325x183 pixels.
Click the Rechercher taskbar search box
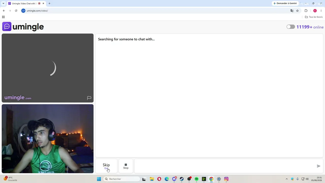(x=122, y=179)
